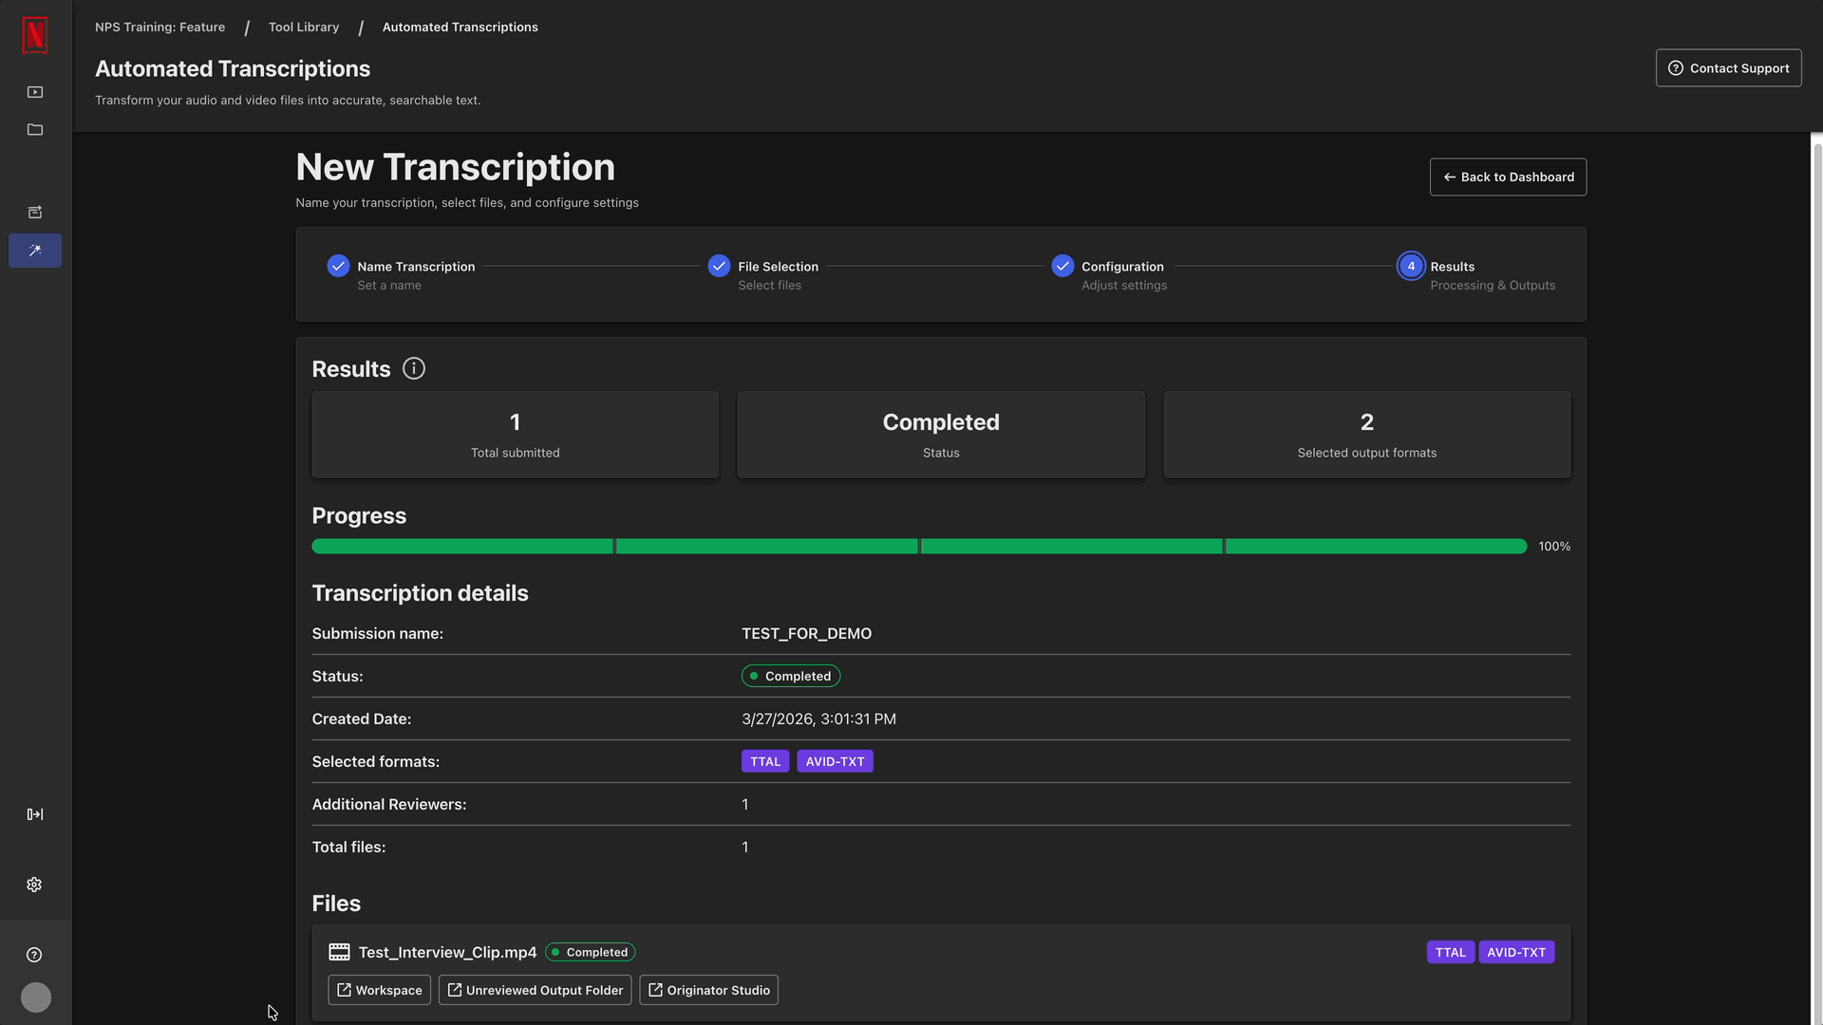Open NPS Training: Feature breadcrumb
1823x1025 pixels.
pyautogui.click(x=160, y=27)
